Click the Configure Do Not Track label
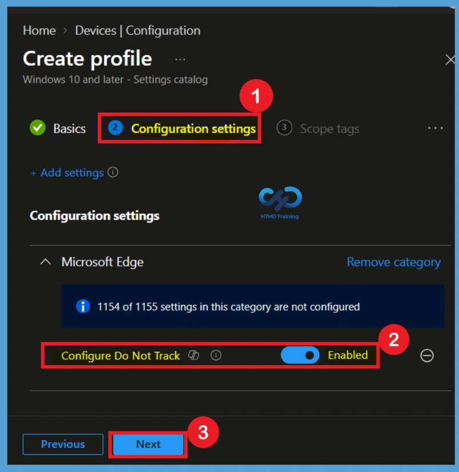Image resolution: width=459 pixels, height=472 pixels. (x=120, y=356)
